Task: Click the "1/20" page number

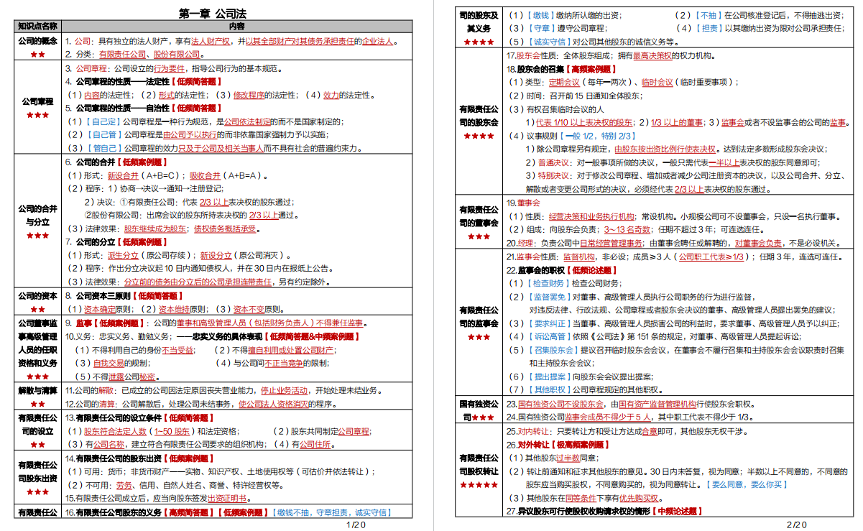Action: tap(357, 525)
